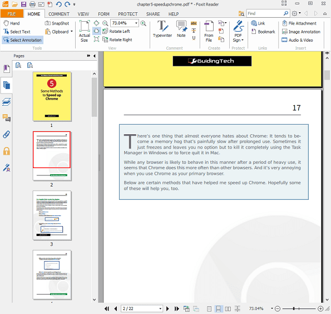
Task: Go to the previous page
Action: [116, 309]
